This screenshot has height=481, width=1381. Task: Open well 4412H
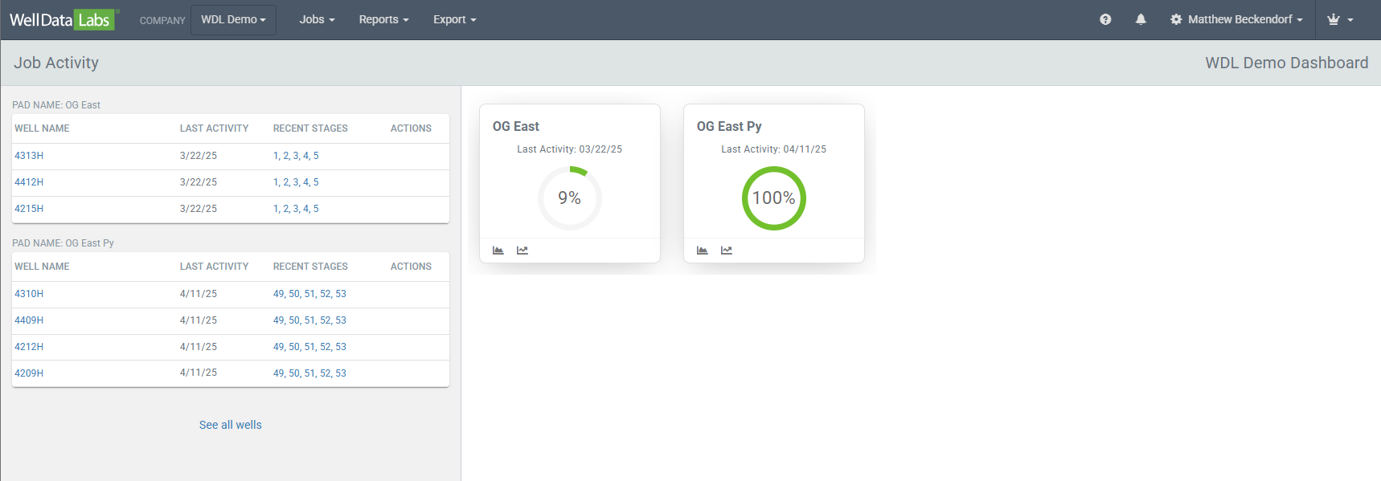tap(29, 182)
